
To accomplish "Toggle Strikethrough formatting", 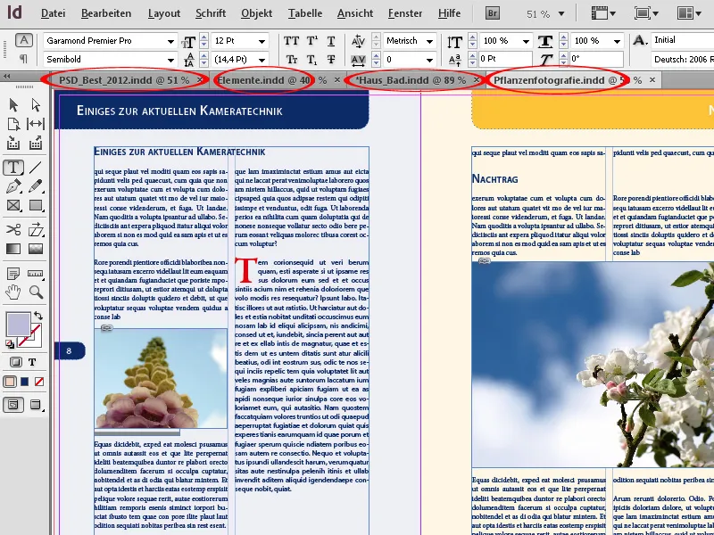I will click(x=331, y=59).
